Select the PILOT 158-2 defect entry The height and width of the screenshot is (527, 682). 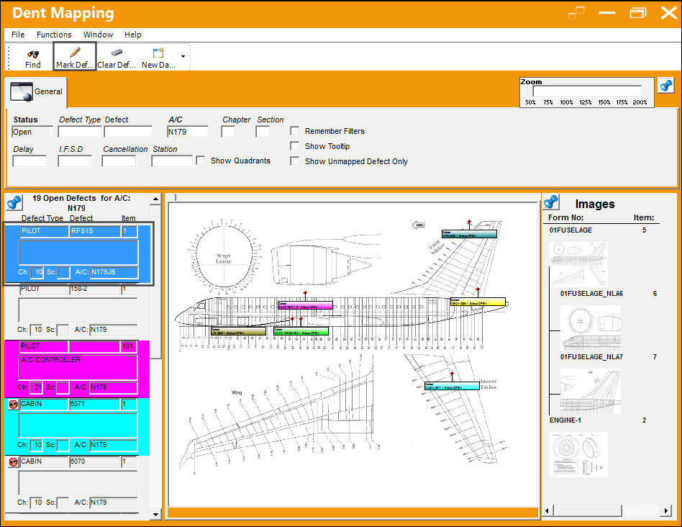click(x=78, y=312)
